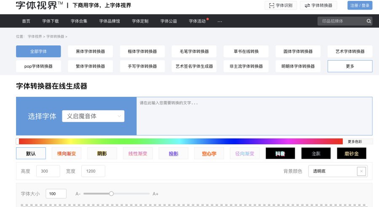Click the font size slider handle
The height and width of the screenshot is (207, 379).
point(112,194)
